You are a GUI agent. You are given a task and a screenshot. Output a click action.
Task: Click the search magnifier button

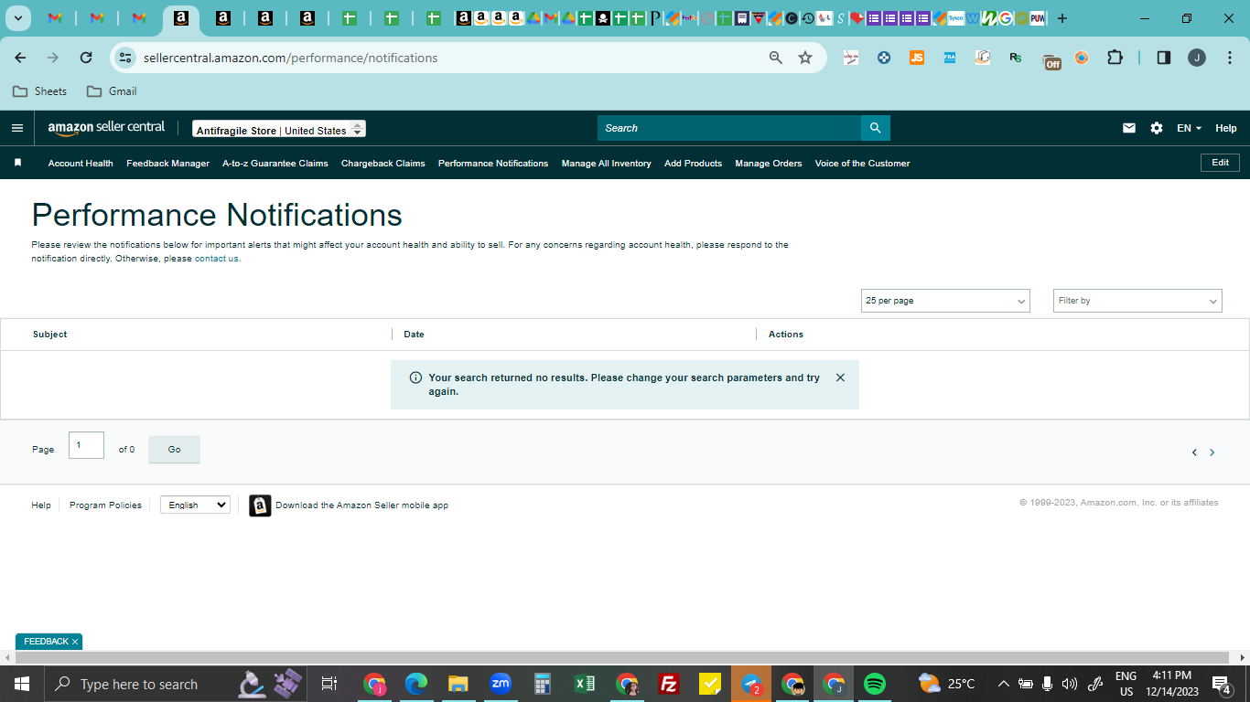click(x=875, y=128)
